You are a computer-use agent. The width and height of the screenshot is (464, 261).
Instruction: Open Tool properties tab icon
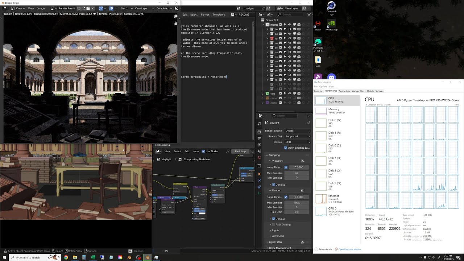point(259,123)
